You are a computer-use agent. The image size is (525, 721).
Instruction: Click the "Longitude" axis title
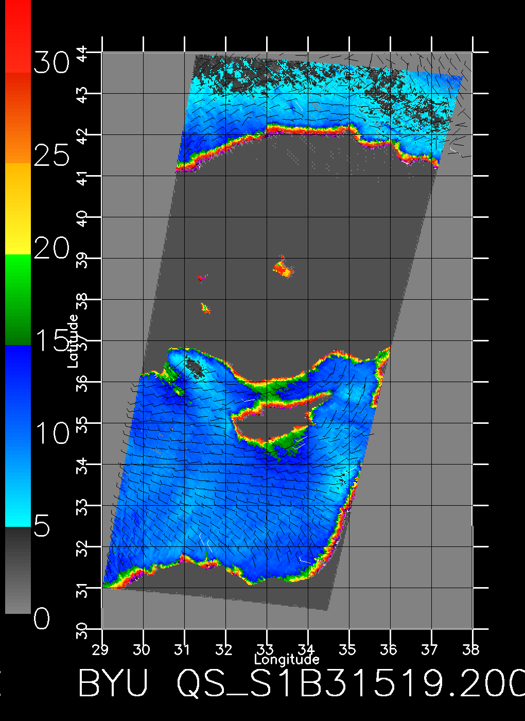pyautogui.click(x=287, y=659)
